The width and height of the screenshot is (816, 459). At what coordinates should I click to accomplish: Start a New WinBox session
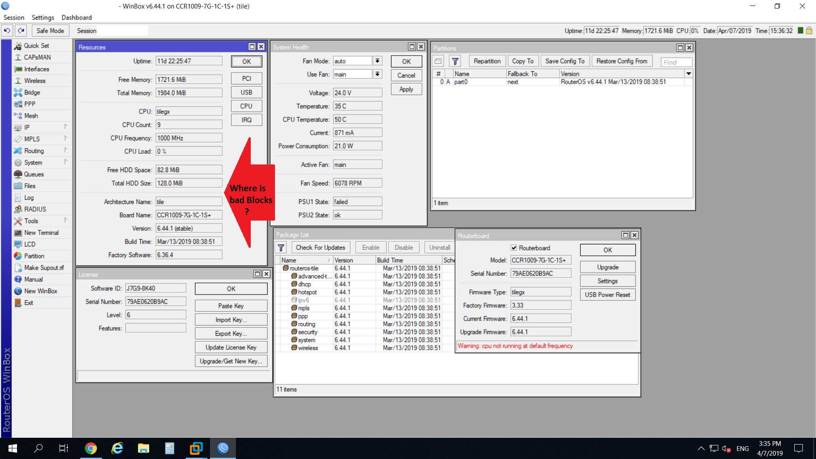(40, 291)
